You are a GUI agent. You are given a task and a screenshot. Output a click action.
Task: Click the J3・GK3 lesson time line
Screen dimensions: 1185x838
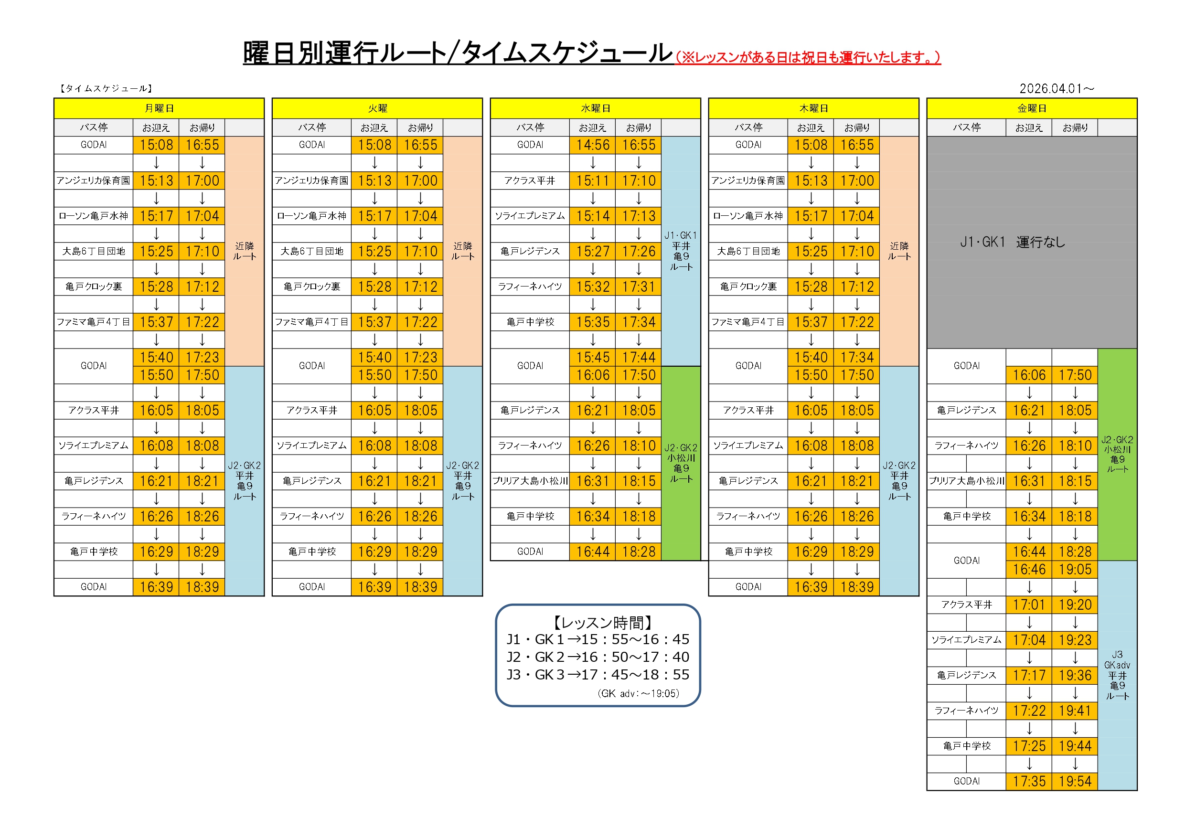[x=598, y=674]
